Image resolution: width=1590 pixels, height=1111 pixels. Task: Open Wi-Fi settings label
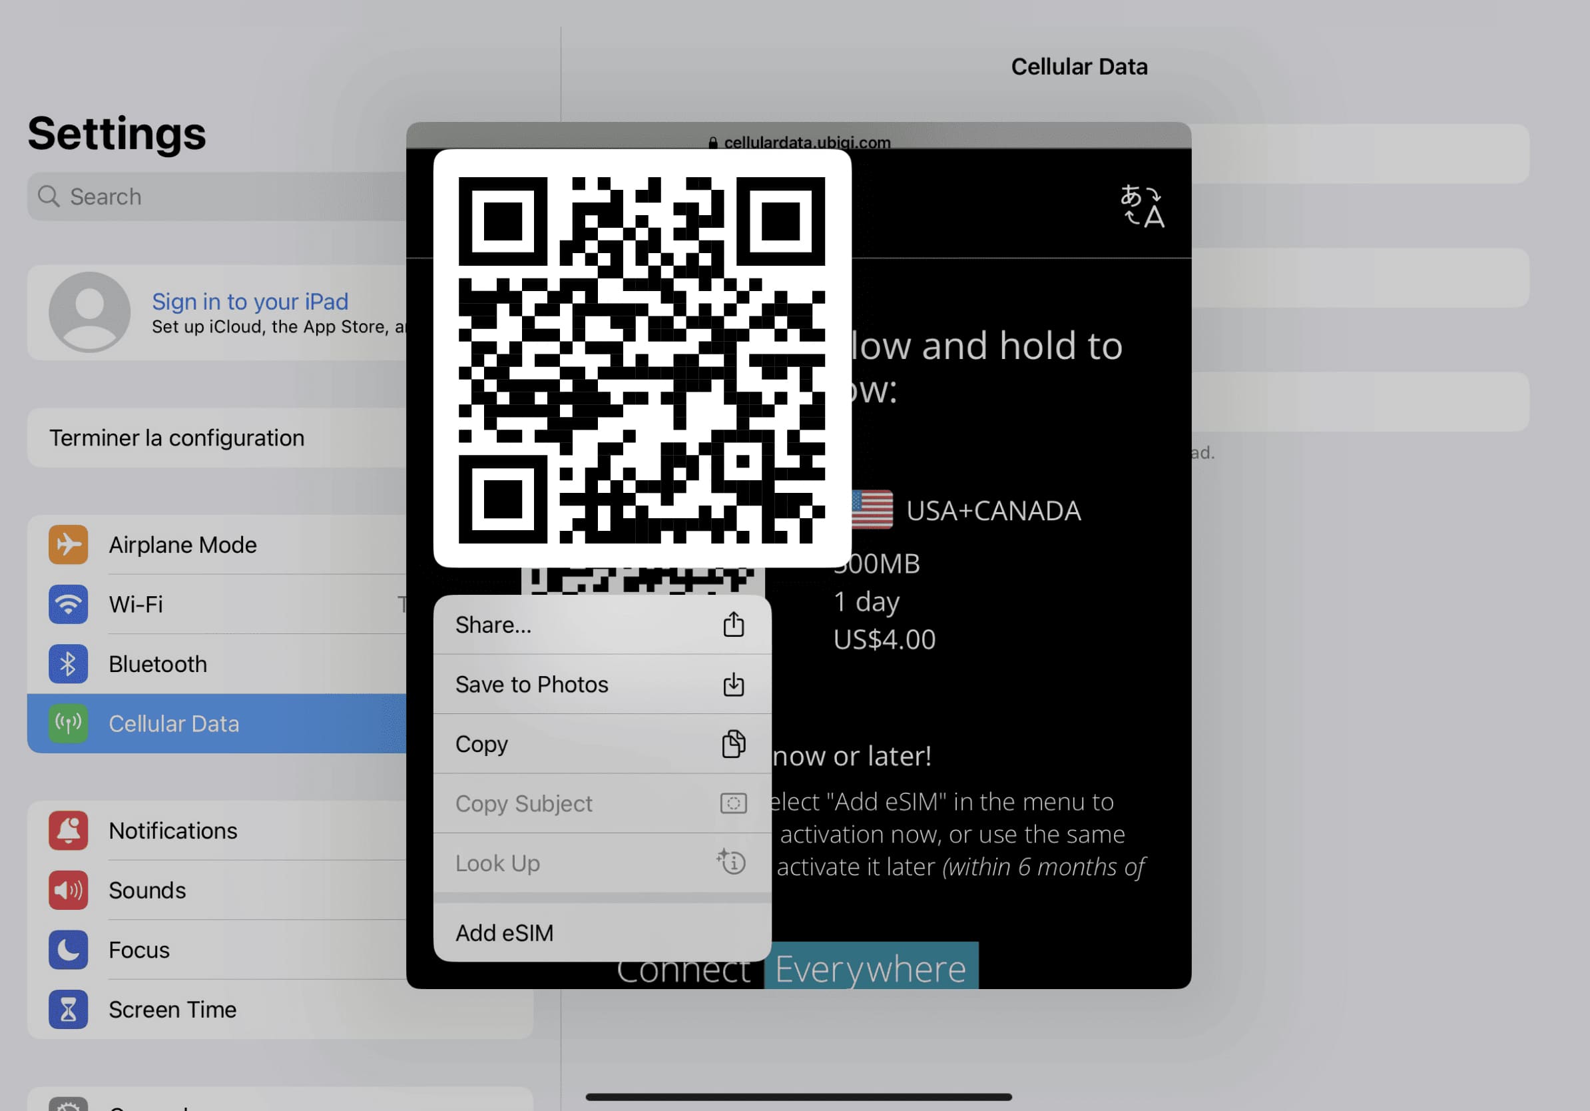(x=136, y=605)
